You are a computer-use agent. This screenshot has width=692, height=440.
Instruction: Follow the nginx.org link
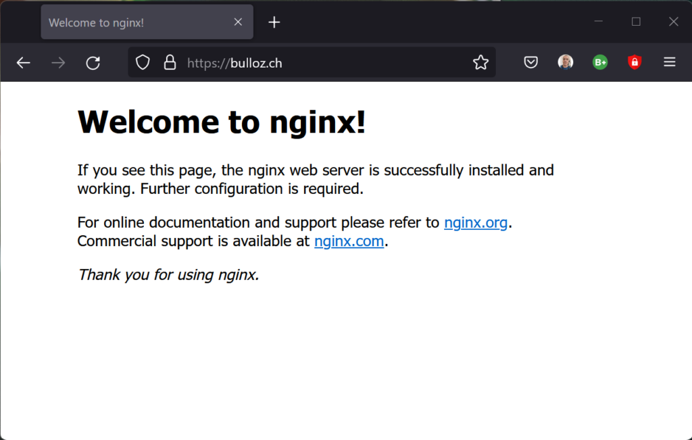pos(476,222)
